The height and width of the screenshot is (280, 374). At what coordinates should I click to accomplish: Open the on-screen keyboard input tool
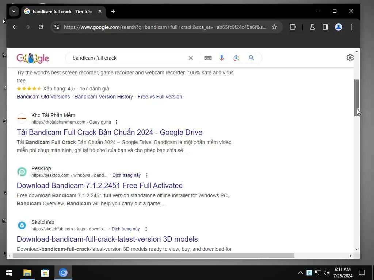click(x=208, y=58)
